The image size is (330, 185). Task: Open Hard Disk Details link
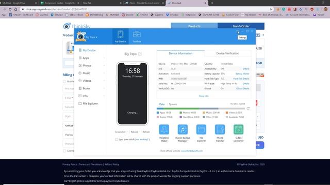click(x=241, y=79)
